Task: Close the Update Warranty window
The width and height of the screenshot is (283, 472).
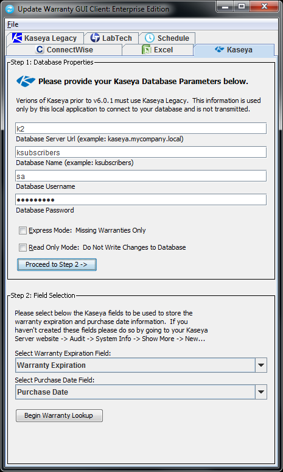Action: click(264, 6)
